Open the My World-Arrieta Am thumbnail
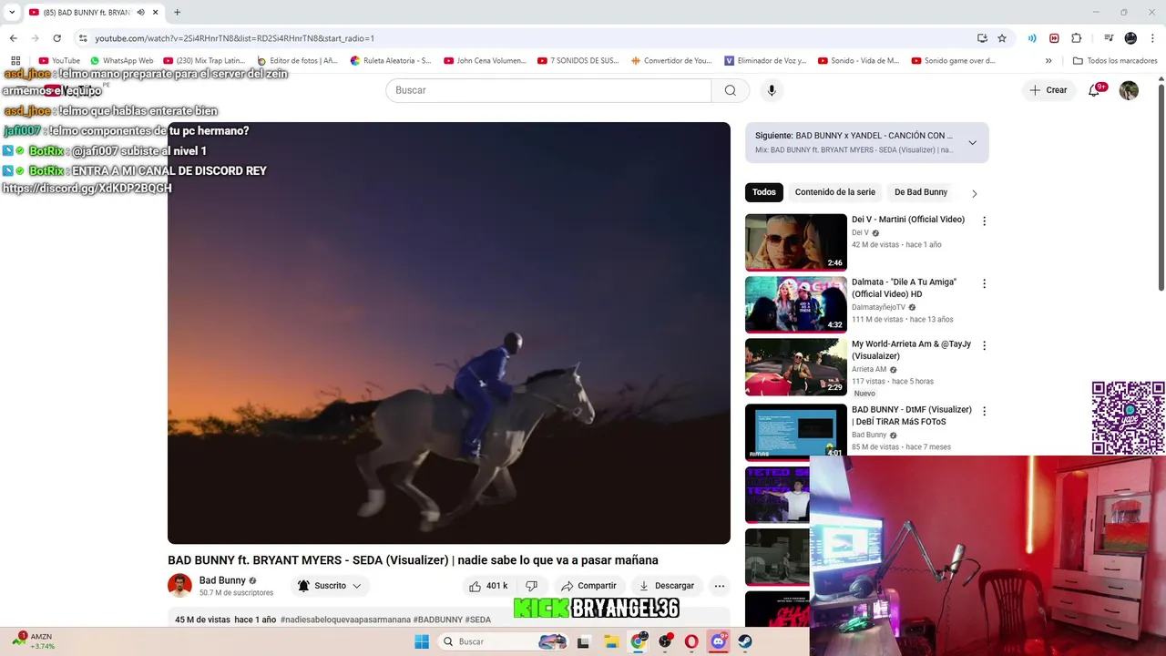This screenshot has height=656, width=1166. [x=796, y=366]
